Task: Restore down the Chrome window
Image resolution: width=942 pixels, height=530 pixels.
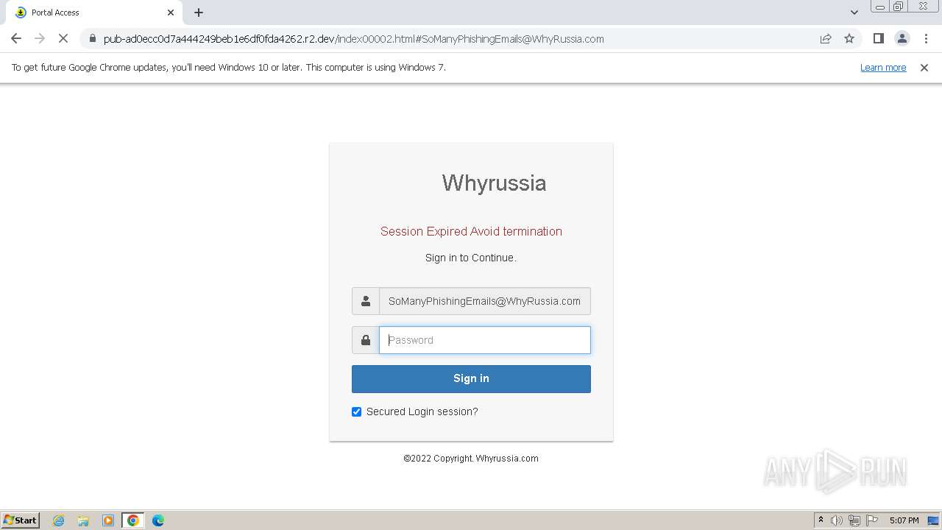Action: (x=899, y=7)
